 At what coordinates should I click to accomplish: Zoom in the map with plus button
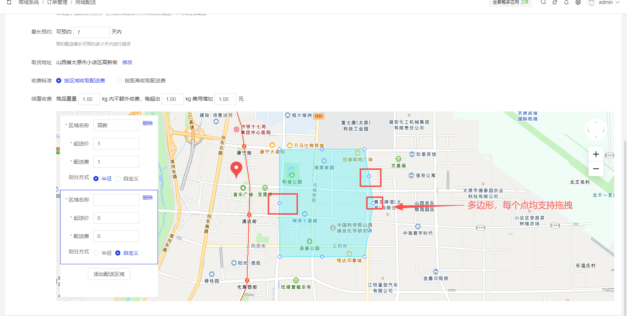point(596,154)
